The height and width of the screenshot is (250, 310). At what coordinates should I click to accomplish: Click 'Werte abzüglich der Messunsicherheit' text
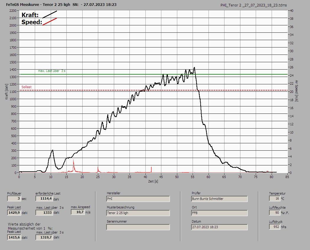(30, 226)
